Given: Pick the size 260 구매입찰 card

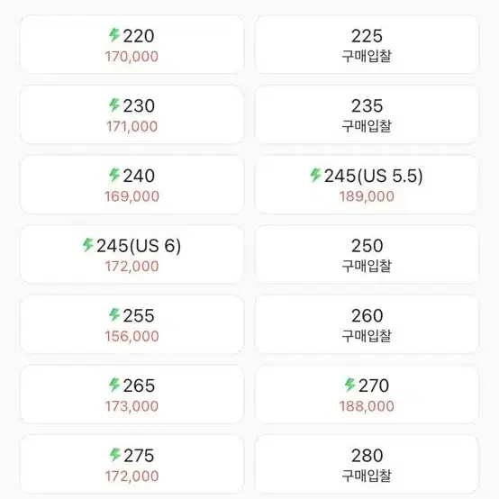Looking at the screenshot, I should [367, 324].
